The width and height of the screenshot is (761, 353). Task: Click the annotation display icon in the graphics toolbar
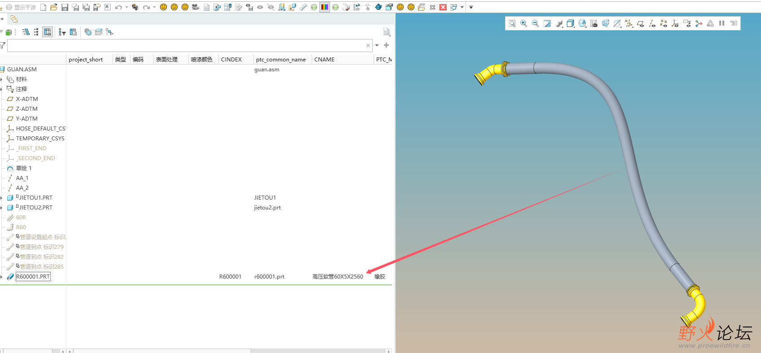click(x=687, y=24)
